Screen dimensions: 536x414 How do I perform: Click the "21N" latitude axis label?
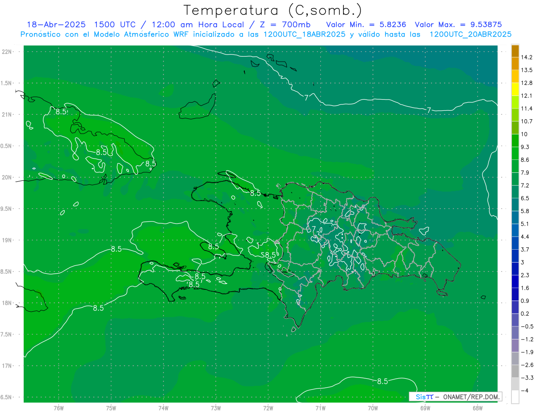(x=7, y=115)
